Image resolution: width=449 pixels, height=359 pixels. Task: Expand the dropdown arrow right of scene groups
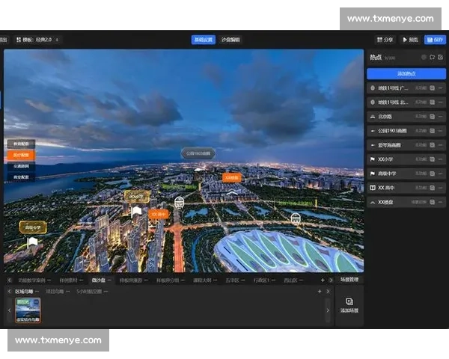click(x=327, y=291)
